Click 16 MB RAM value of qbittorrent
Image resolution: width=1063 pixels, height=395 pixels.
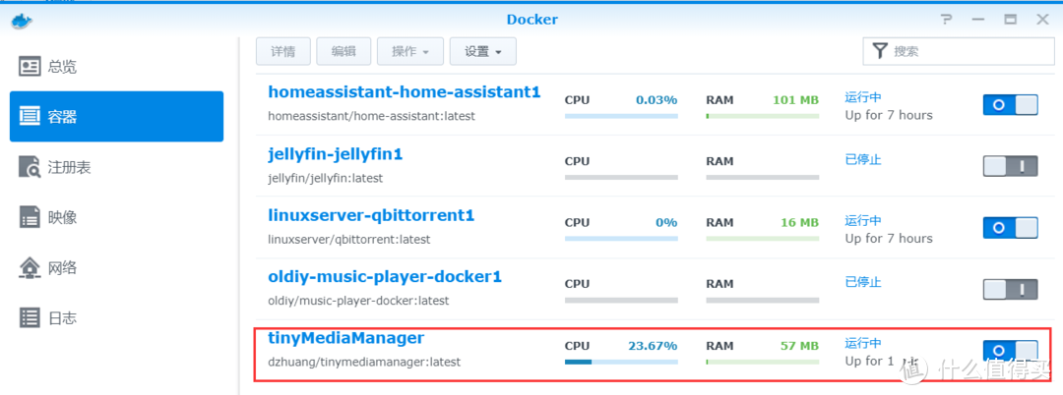click(800, 222)
